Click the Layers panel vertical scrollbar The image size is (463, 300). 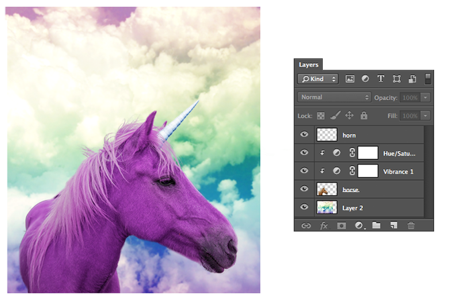[429, 172]
